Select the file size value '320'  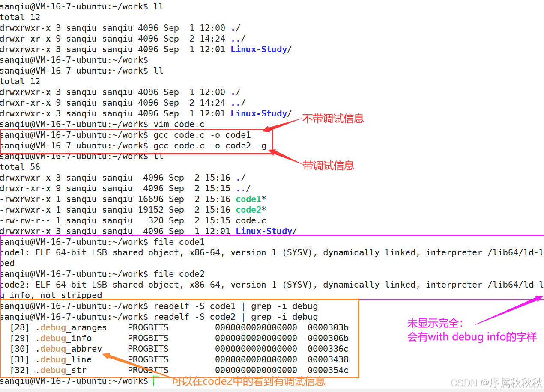(x=155, y=220)
